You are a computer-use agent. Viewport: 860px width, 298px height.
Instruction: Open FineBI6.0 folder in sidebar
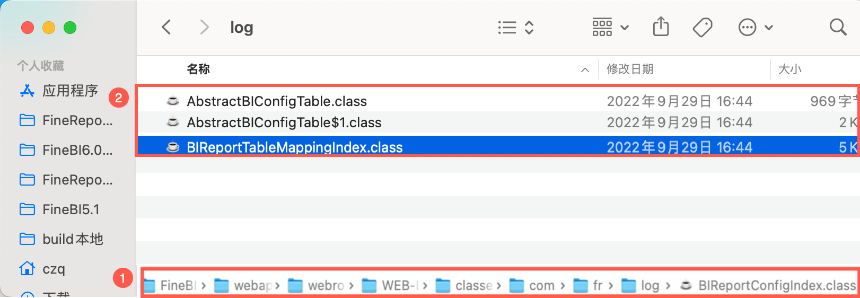click(77, 150)
